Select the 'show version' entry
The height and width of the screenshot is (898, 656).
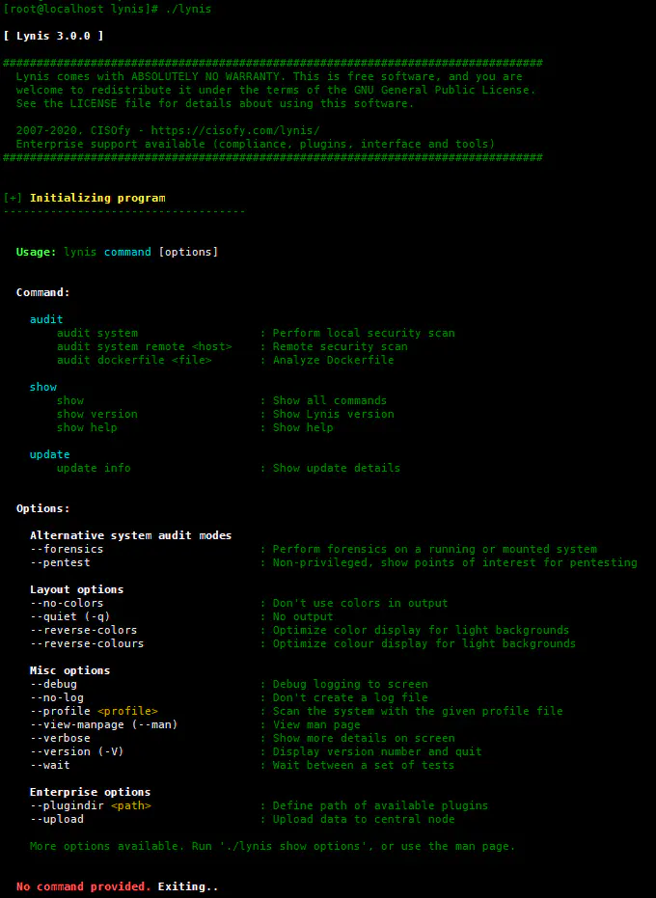pos(97,414)
